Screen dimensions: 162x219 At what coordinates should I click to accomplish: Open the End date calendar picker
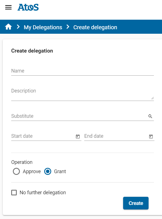tap(151, 136)
